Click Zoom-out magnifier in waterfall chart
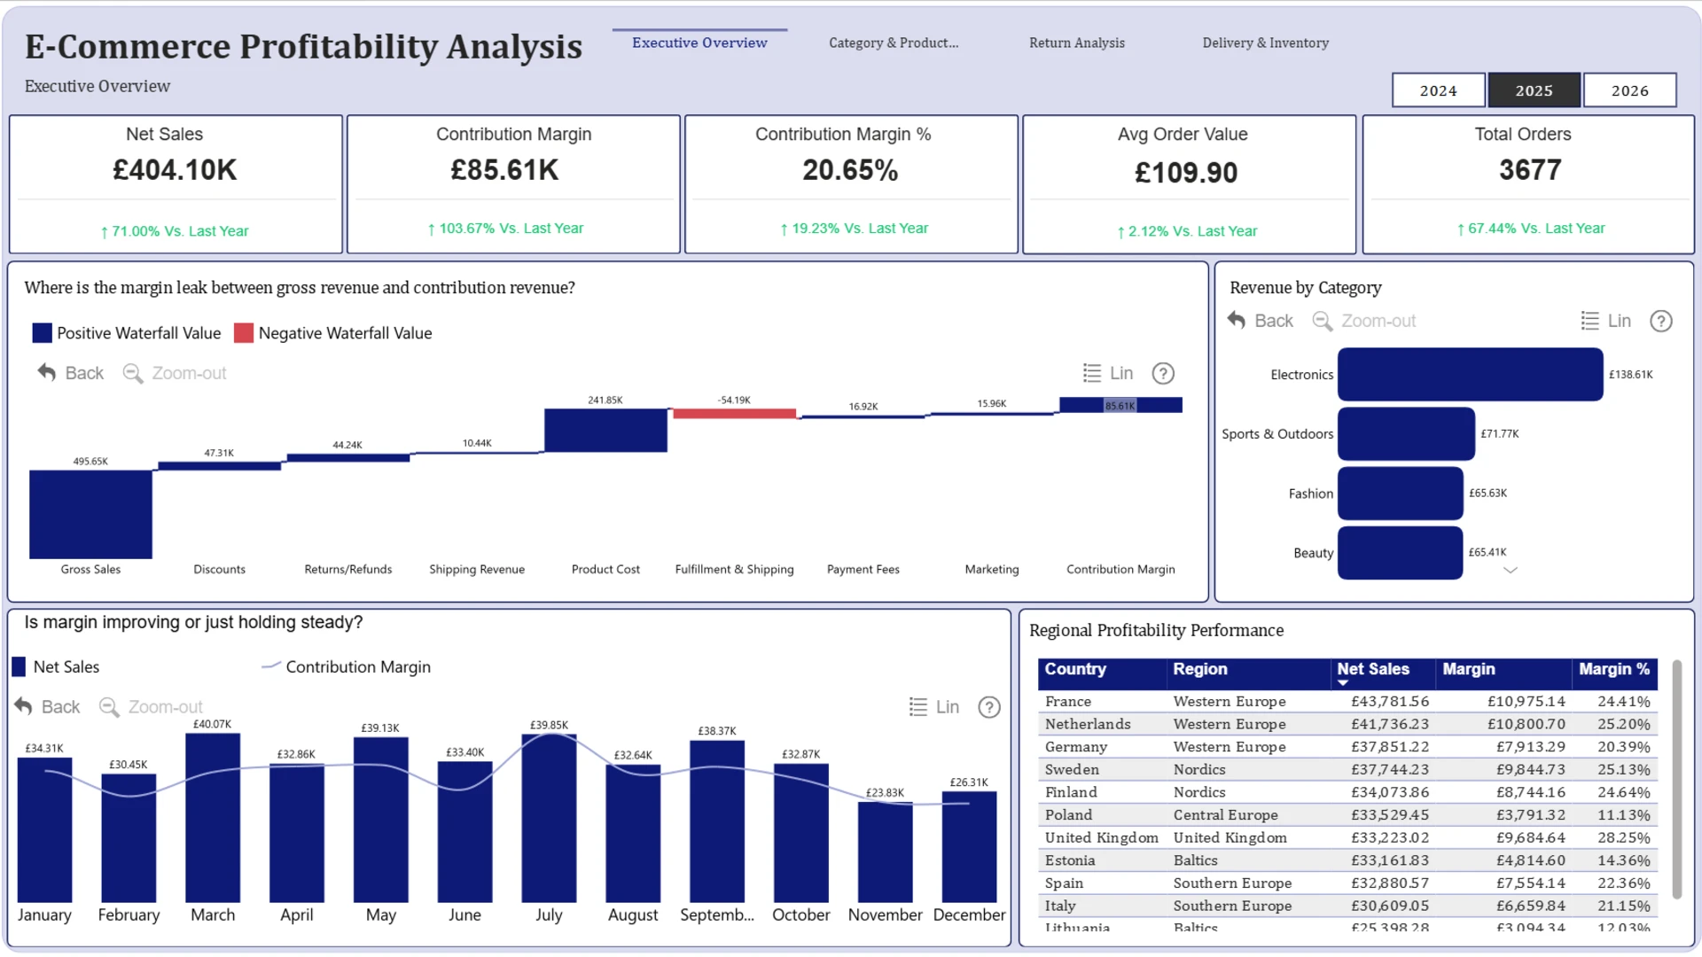 [133, 373]
